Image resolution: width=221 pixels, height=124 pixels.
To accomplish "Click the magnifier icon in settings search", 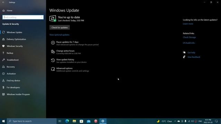I will pos(41,17).
